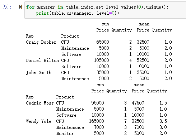Image resolution: width=186 pixels, height=140 pixels.
Task: Click the first 'Product' index header
Action: click(x=70, y=36)
